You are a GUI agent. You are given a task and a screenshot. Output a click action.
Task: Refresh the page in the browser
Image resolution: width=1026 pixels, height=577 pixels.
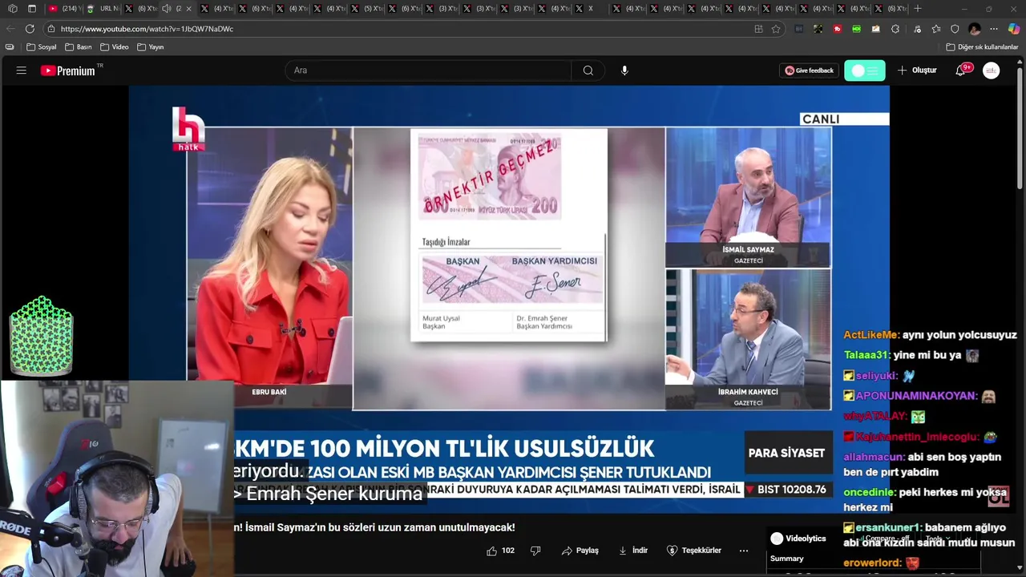pyautogui.click(x=30, y=29)
